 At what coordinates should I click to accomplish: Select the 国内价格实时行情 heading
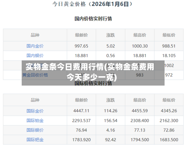click(x=93, y=19)
